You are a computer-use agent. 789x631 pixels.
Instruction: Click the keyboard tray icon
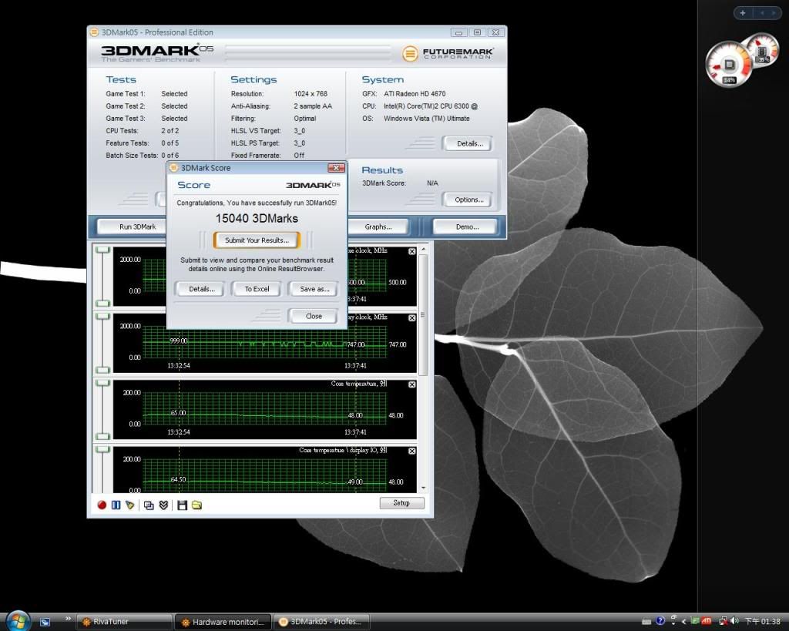coord(647,622)
